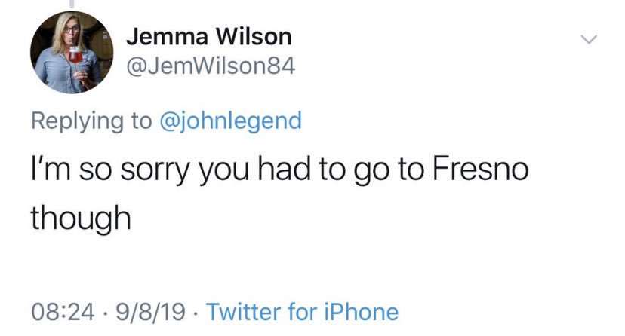Click the word "though" on the second line
The image size is (625, 336).
81,219
